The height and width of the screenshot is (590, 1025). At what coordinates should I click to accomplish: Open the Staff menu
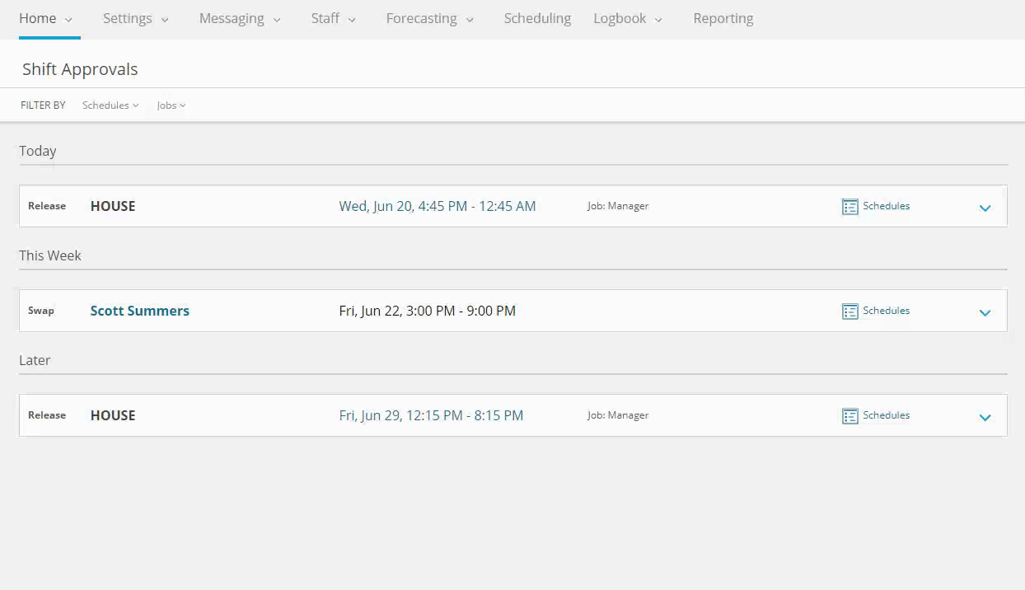[x=333, y=18]
